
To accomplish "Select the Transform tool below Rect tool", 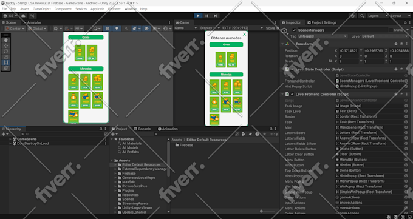I will pyautogui.click(x=6, y=68).
